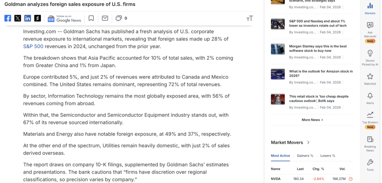Open Tools wrench in sidebar
Image resolution: width=382 pixels, height=183 pixels.
point(370,164)
